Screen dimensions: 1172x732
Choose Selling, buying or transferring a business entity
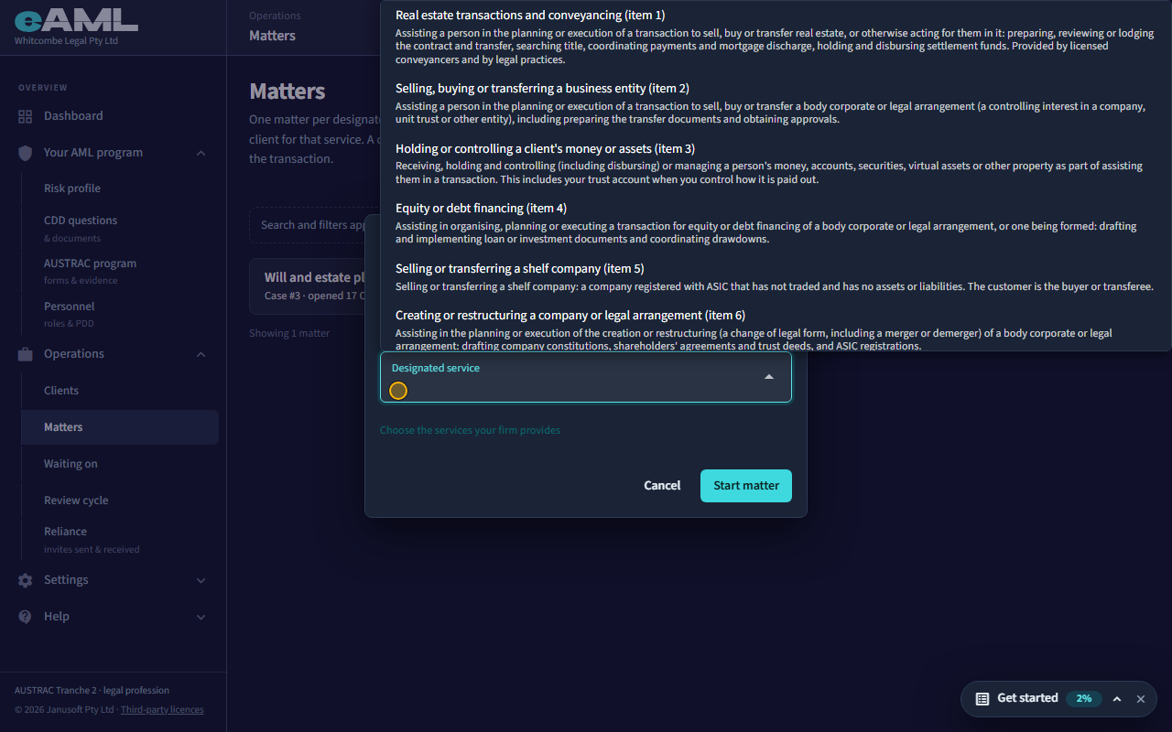776,103
